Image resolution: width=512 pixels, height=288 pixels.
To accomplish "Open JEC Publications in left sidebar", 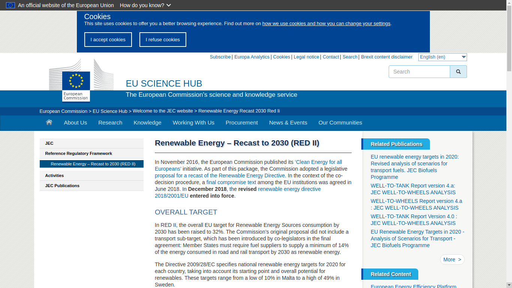I will click(62, 186).
